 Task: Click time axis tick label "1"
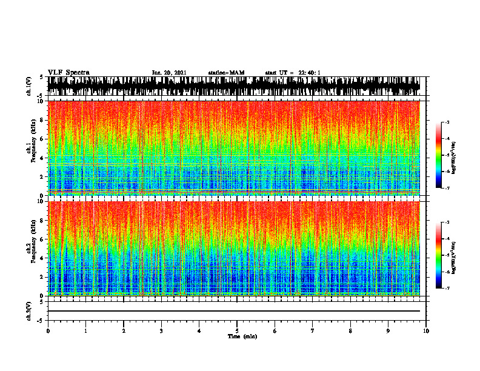(x=85, y=331)
